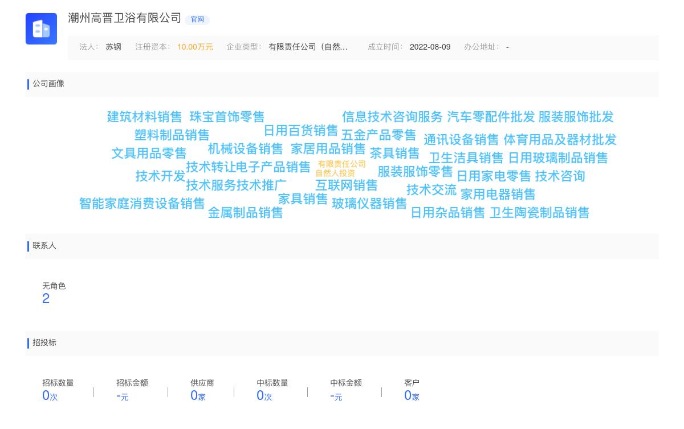
Task: Select word cloud tag 日用百货销售
Action: [x=301, y=131]
